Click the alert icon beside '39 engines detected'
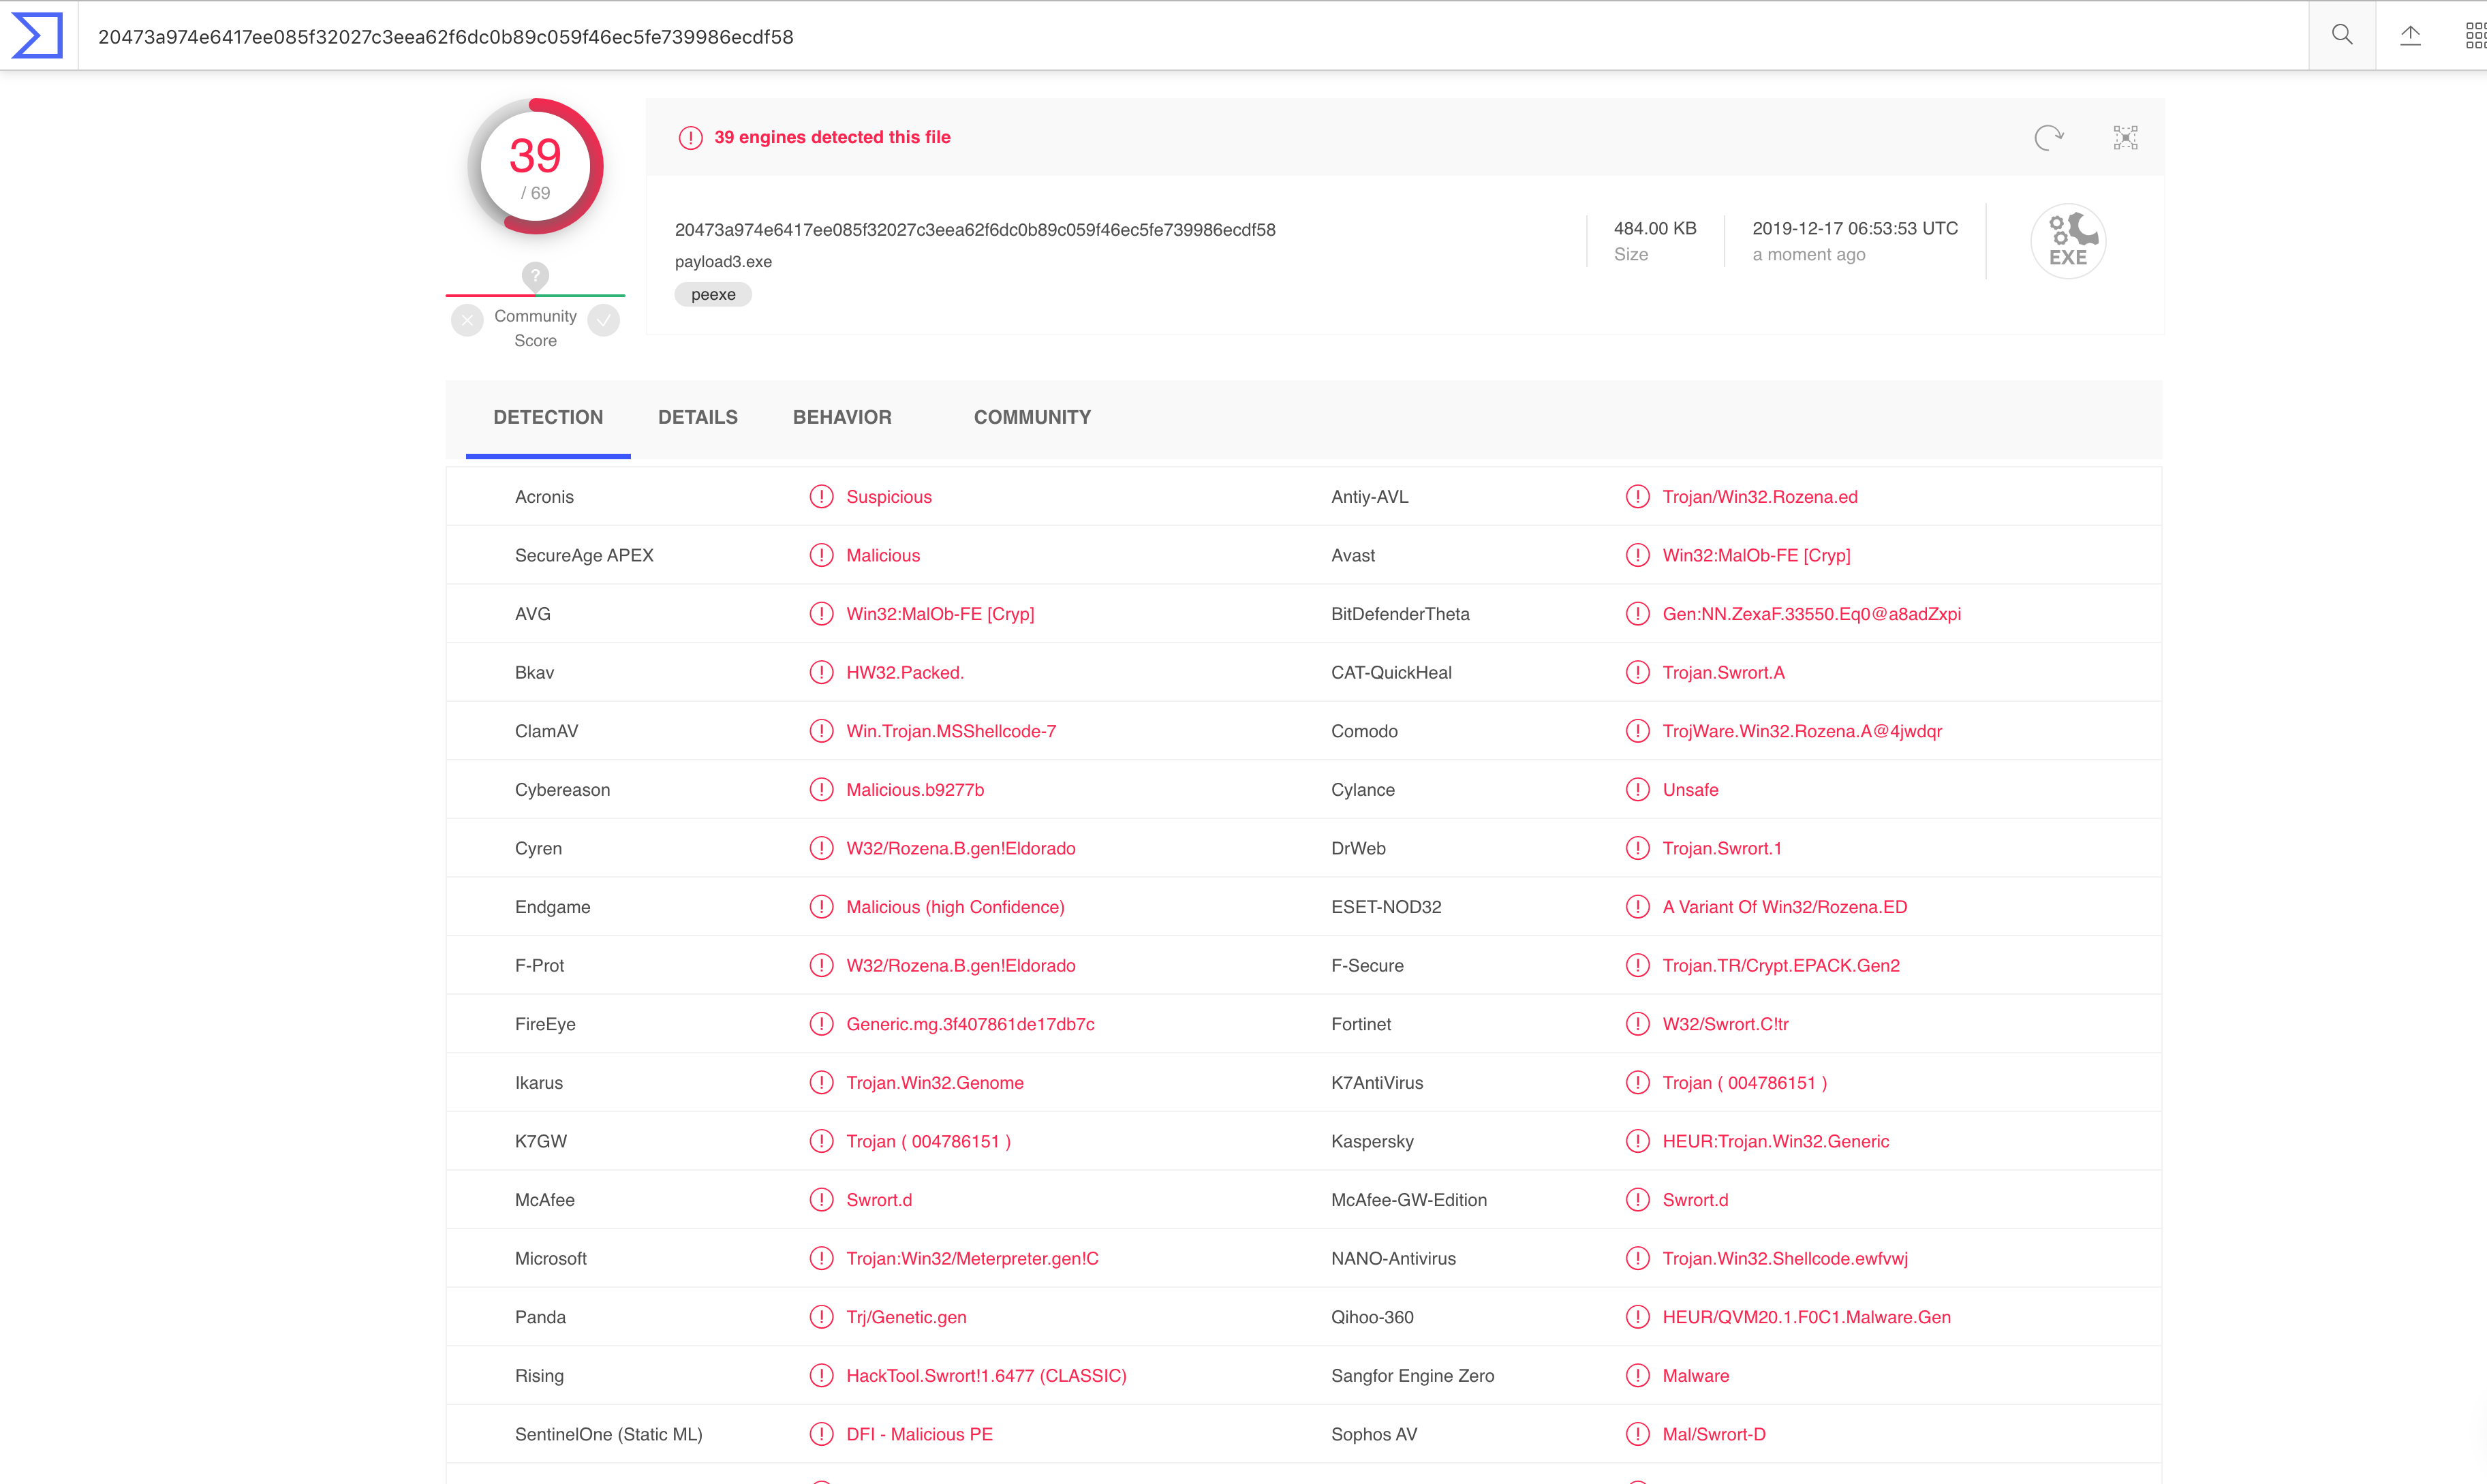The image size is (2487, 1484). [x=690, y=138]
